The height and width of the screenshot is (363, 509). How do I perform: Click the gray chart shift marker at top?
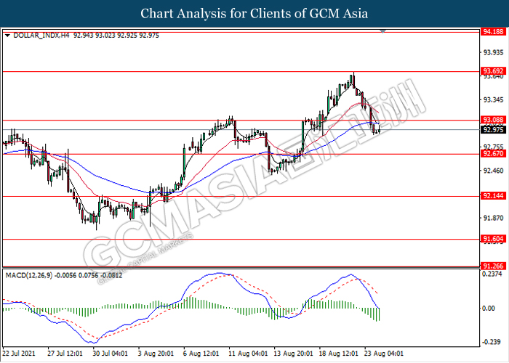(x=382, y=32)
